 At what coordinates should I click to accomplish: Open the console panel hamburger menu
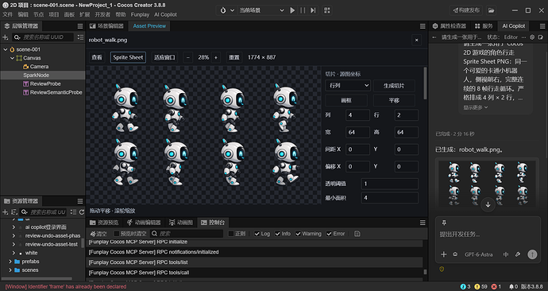click(x=423, y=223)
